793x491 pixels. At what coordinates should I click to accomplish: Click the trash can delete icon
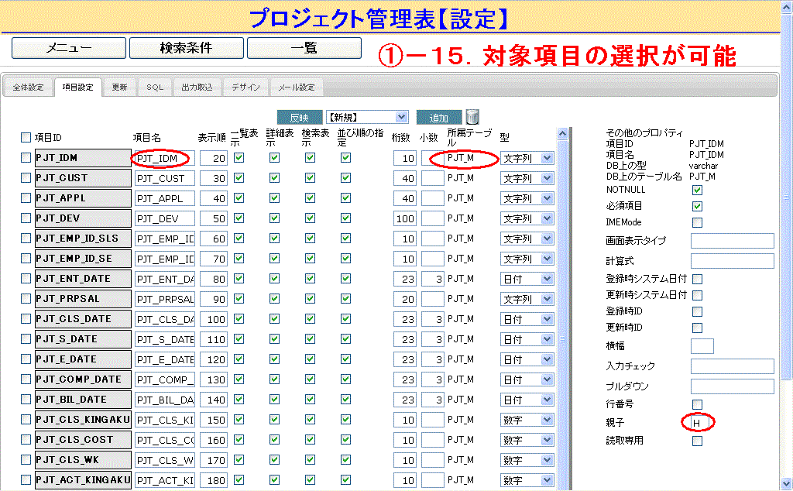(472, 117)
